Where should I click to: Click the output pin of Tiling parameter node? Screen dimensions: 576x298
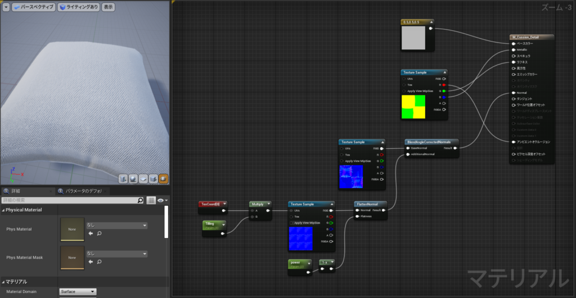point(223,233)
